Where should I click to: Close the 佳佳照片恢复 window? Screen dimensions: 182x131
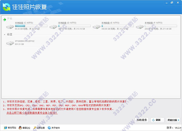coord(178,2)
